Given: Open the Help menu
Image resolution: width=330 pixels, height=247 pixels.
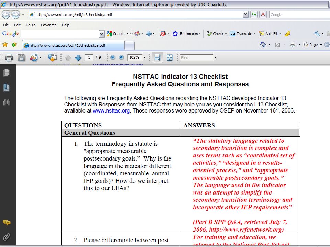Looking at the screenshot, I should click(65, 25).
